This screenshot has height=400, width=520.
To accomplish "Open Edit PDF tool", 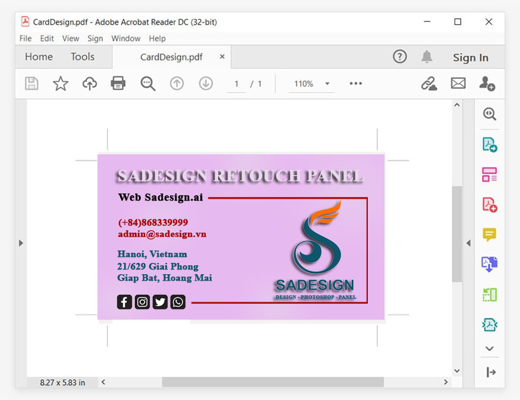I will [490, 174].
